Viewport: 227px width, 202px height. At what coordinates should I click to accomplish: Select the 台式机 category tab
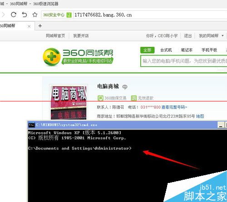point(166,50)
